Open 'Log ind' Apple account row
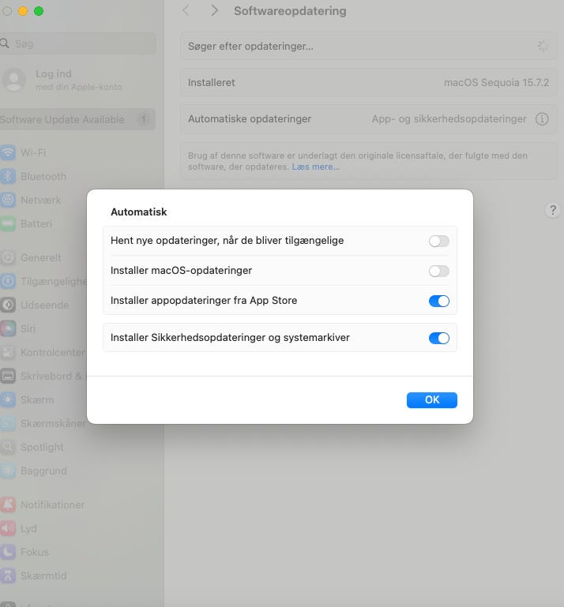Viewport: 564px width, 607px height. (77, 81)
